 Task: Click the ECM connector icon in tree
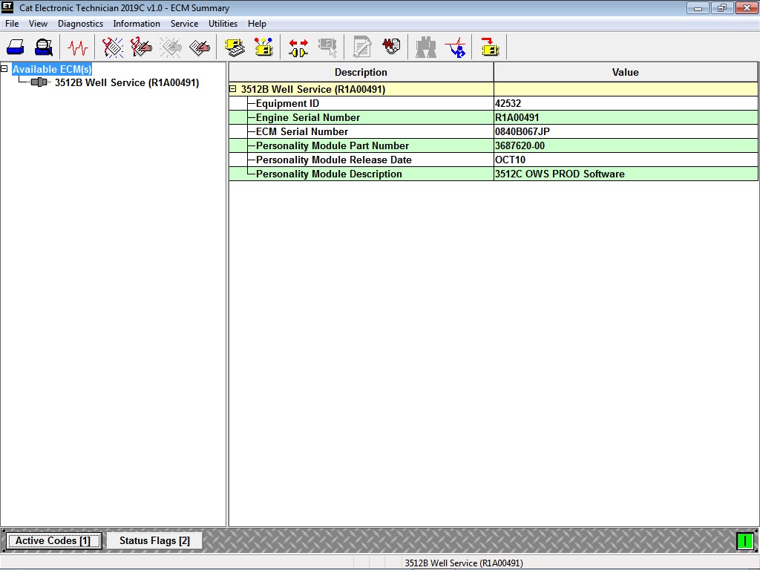[x=40, y=82]
